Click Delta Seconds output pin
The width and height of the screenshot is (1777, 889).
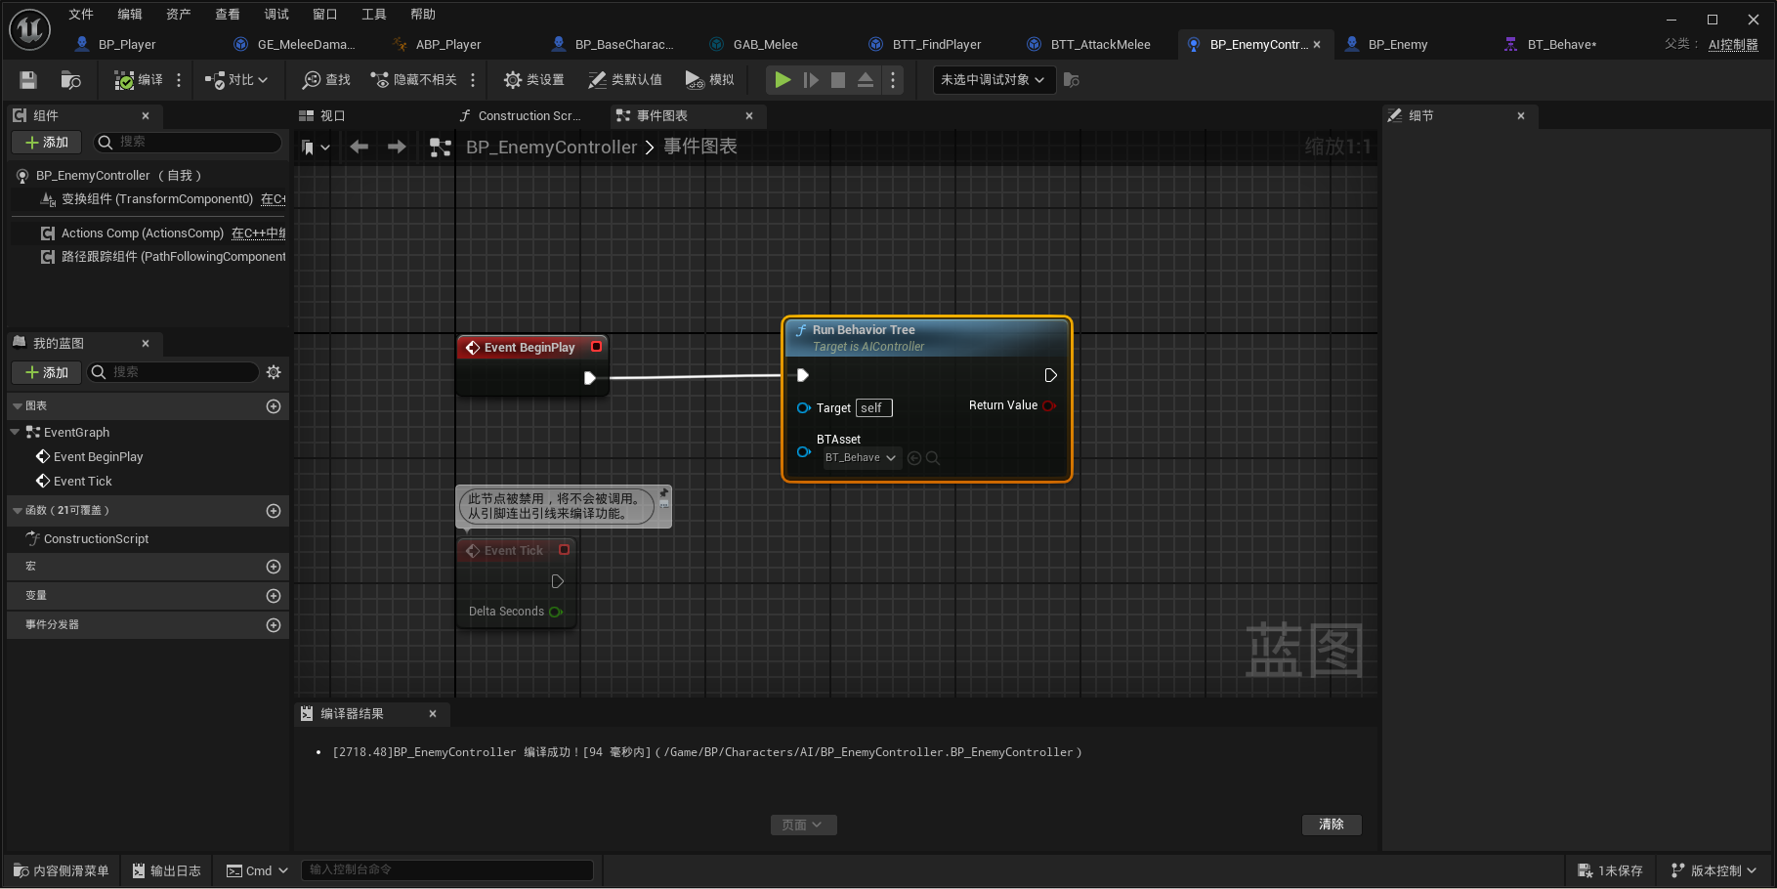pyautogui.click(x=556, y=613)
